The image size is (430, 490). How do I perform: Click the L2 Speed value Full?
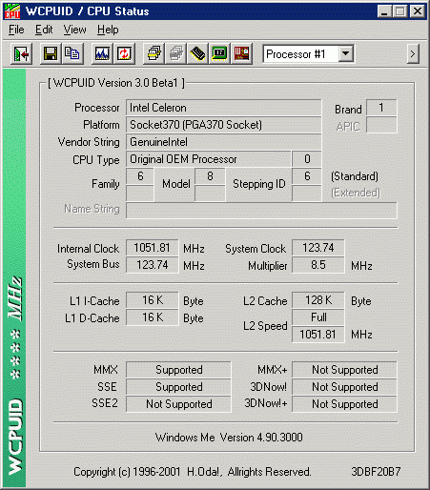click(318, 317)
